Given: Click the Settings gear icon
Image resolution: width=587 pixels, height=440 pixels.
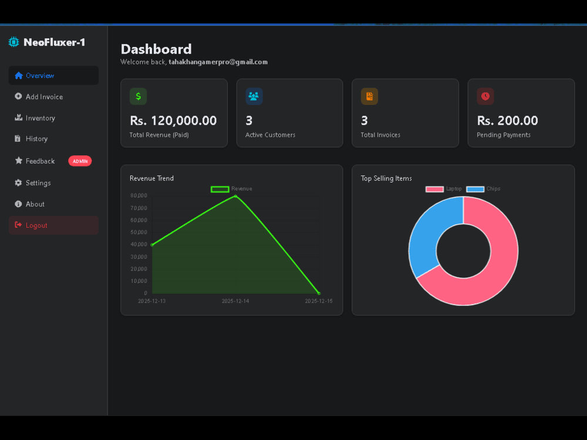Looking at the screenshot, I should coord(18,182).
